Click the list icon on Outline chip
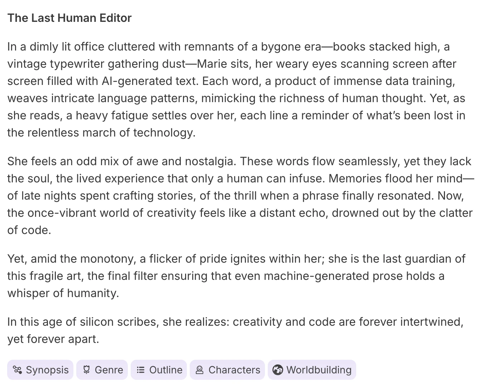Screen dimensions: 484x387 pyautogui.click(x=141, y=370)
